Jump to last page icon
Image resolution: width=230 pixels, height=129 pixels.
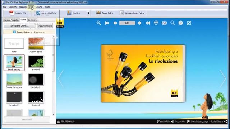tap(148, 23)
